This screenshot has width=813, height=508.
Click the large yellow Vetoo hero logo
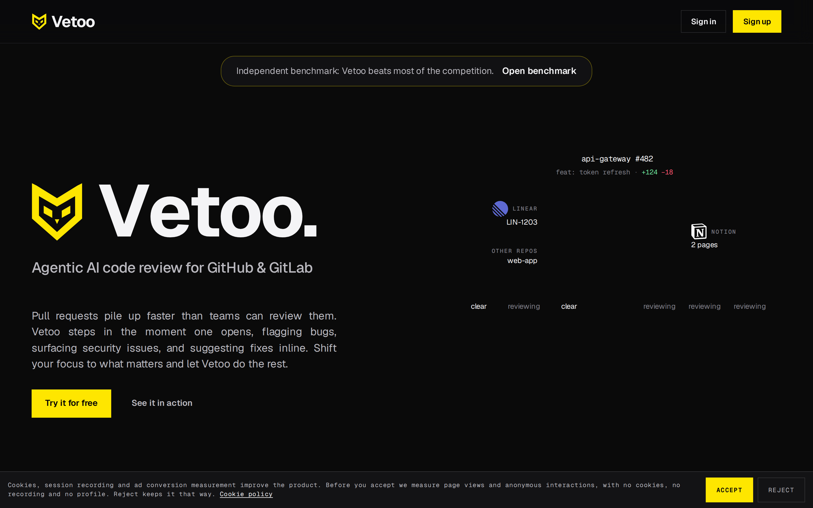(x=57, y=212)
